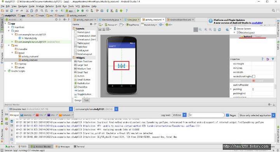Image resolution: width=280 pixels, height=152 pixels.
Task: Click the designer zoom out icon
Action: coord(210,30)
